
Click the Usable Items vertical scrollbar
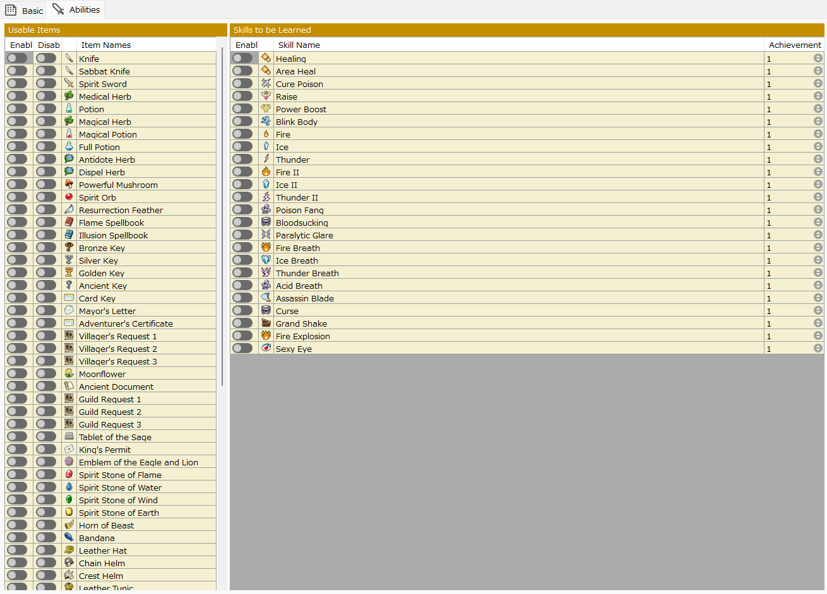222,214
